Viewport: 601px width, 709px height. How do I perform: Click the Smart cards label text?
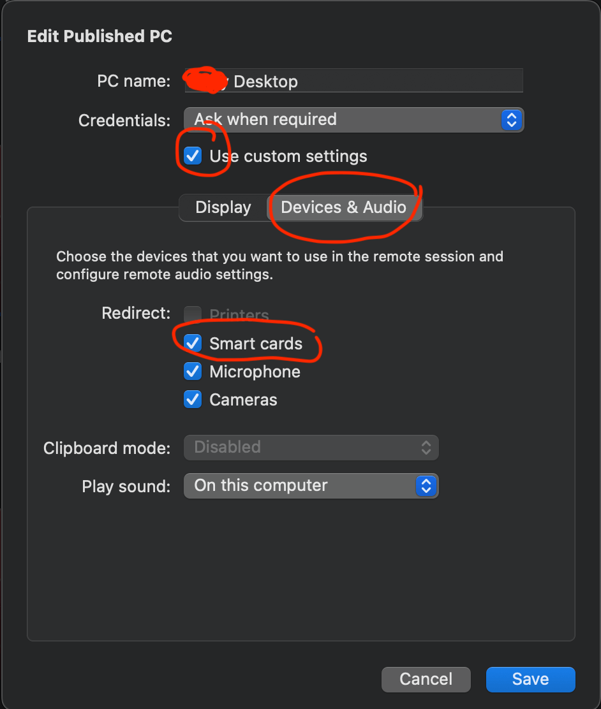pos(256,344)
